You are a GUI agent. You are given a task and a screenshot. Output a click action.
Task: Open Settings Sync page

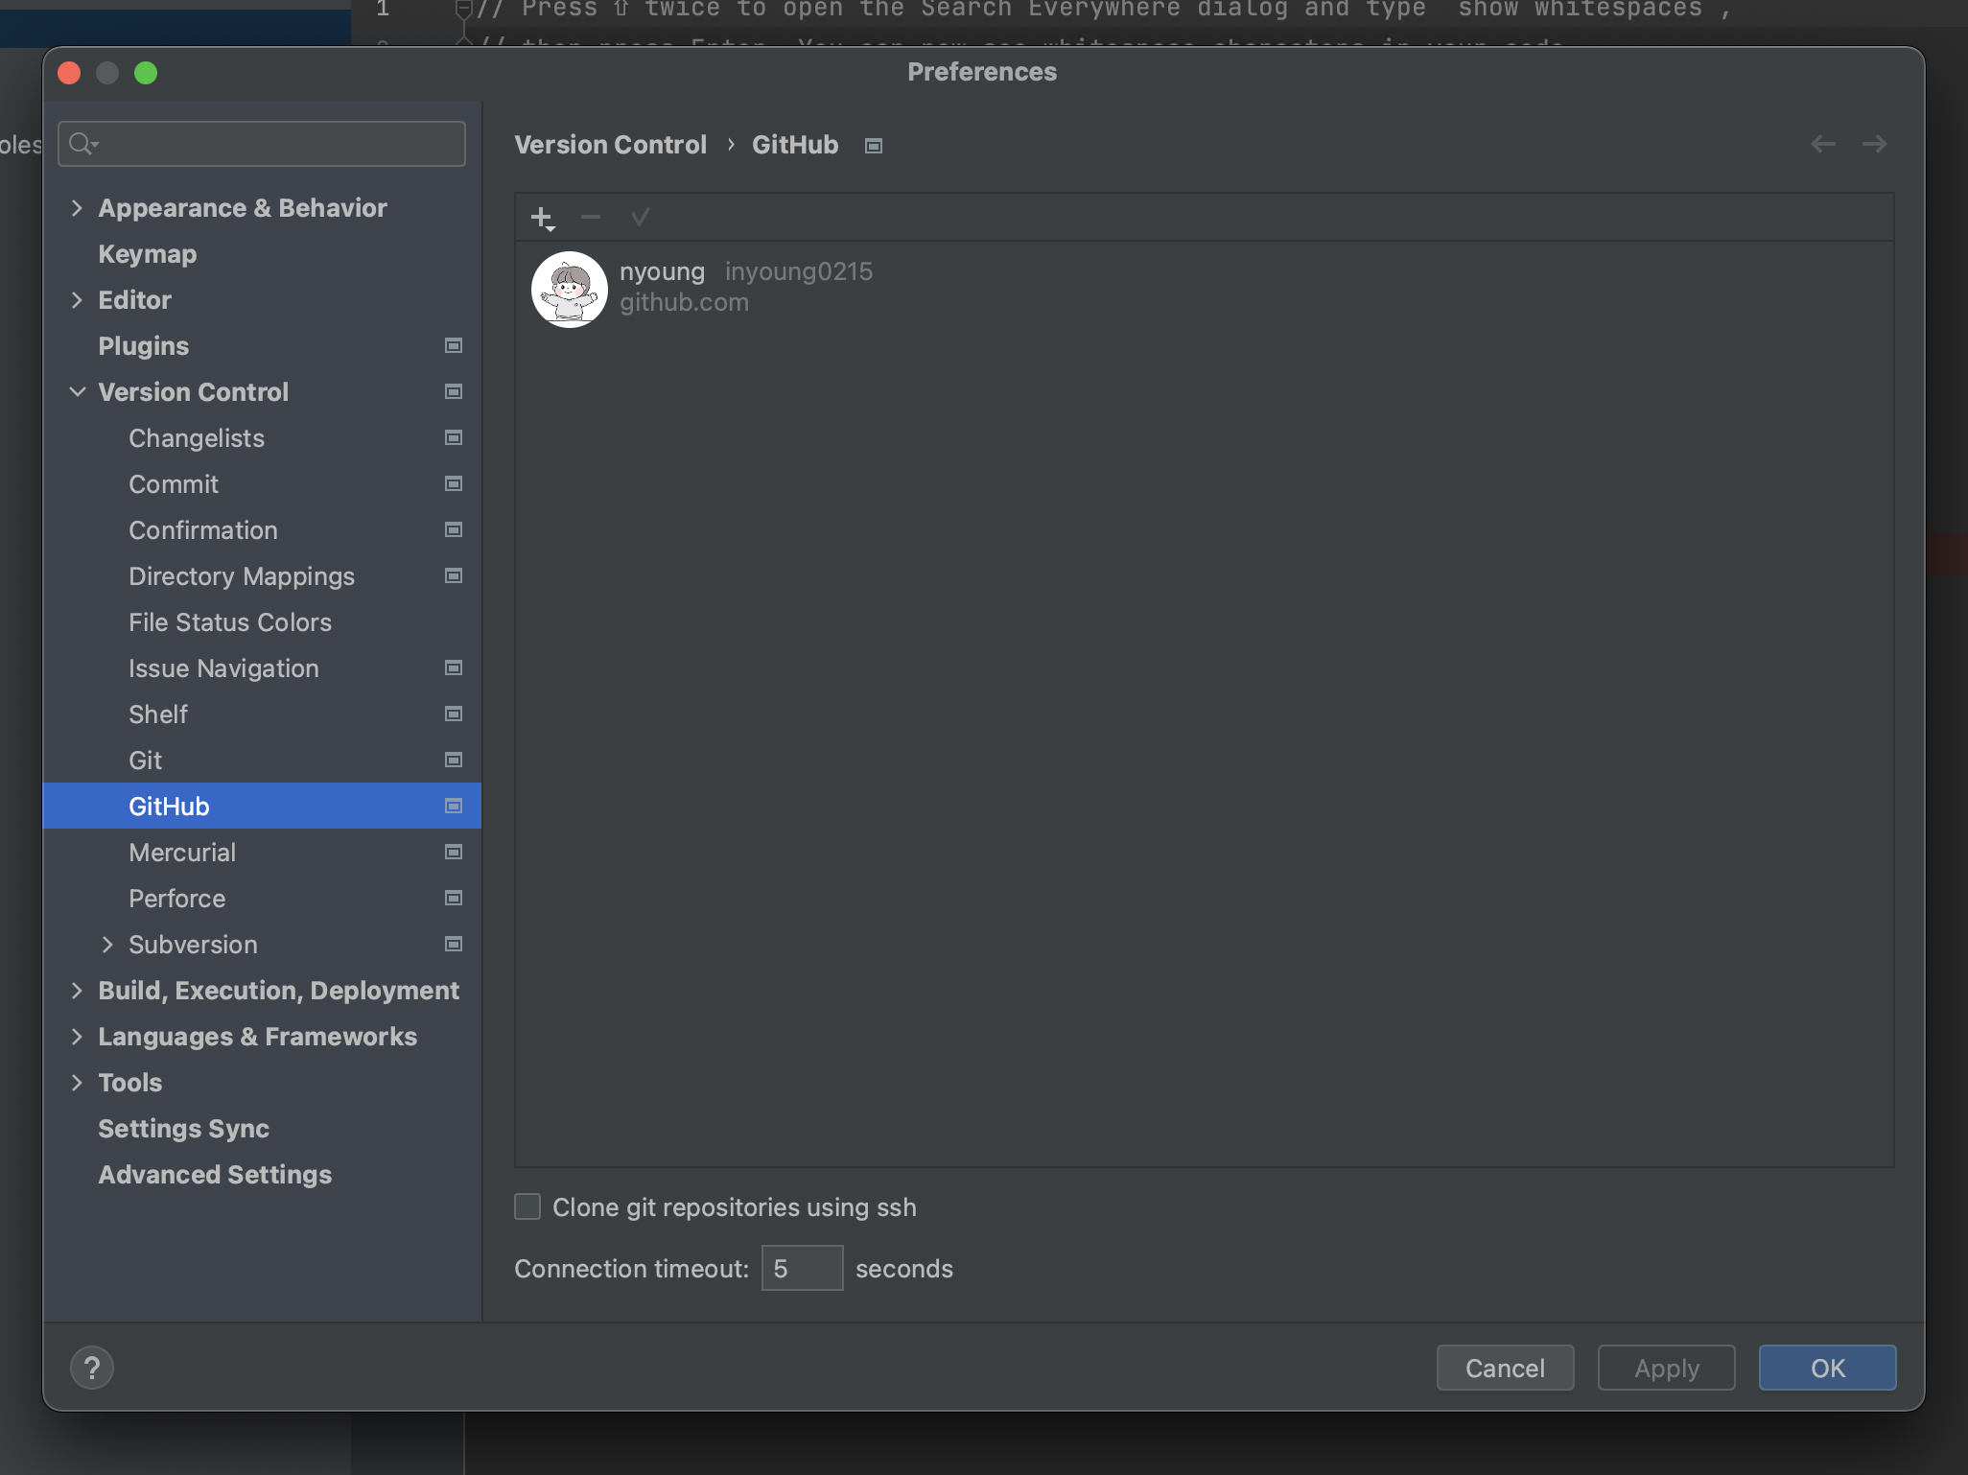click(x=262, y=1129)
